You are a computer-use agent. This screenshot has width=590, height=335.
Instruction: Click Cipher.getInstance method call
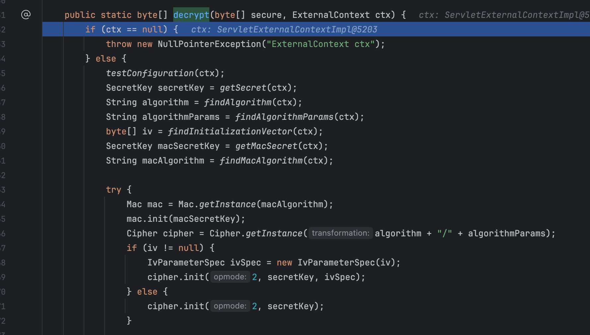point(274,233)
